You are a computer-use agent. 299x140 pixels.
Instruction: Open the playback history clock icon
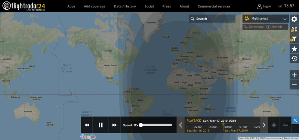tap(294, 59)
